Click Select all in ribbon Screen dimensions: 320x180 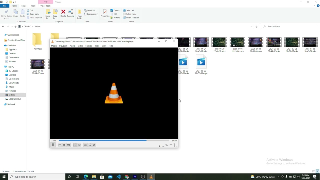point(128,10)
